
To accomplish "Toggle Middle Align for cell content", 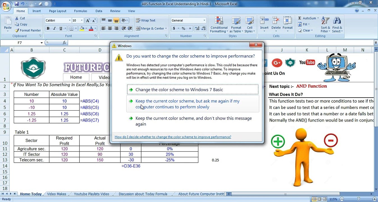I will click(110, 20).
